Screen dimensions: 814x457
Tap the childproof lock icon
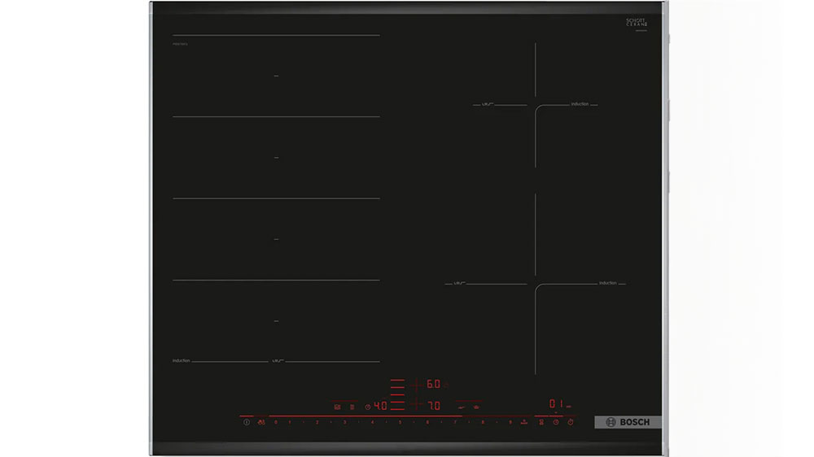261,422
